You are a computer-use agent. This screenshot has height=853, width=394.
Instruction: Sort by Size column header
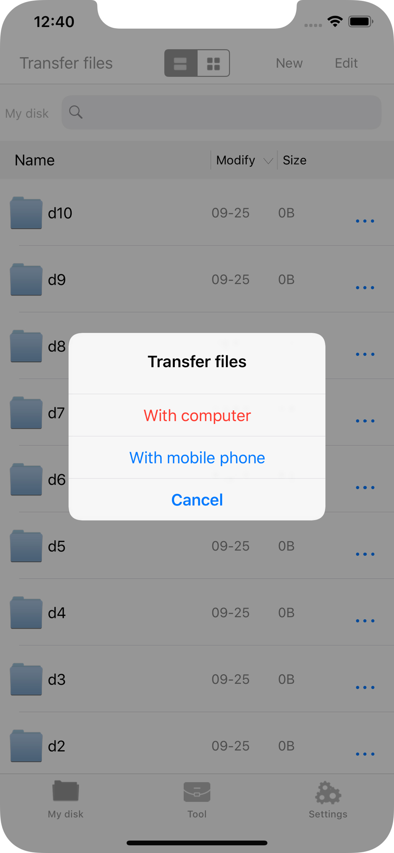pos(295,160)
